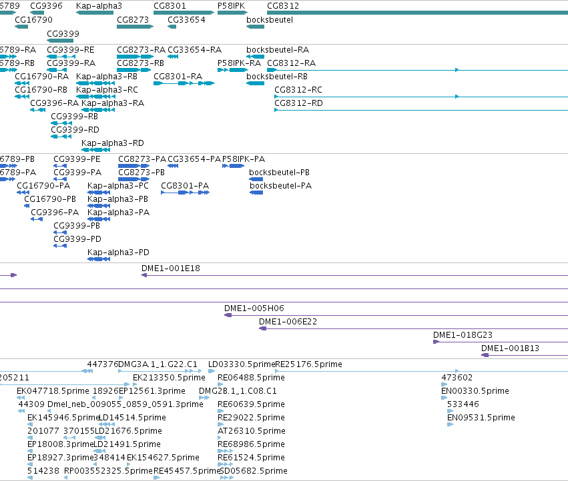Viewport: 568px width, 481px height.
Task: Select transcript CG8312-RC
Action: point(298,90)
